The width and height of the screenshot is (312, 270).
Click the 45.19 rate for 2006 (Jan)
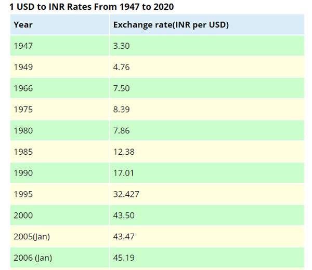(x=123, y=258)
